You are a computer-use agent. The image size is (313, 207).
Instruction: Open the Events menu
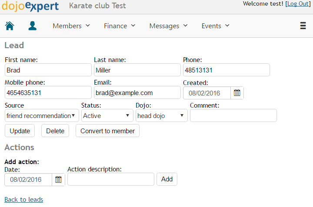(215, 26)
